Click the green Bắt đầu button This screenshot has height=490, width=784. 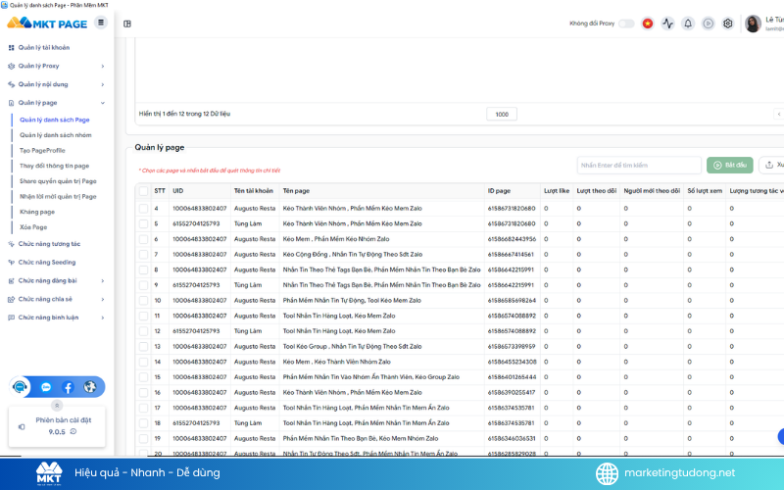point(729,165)
